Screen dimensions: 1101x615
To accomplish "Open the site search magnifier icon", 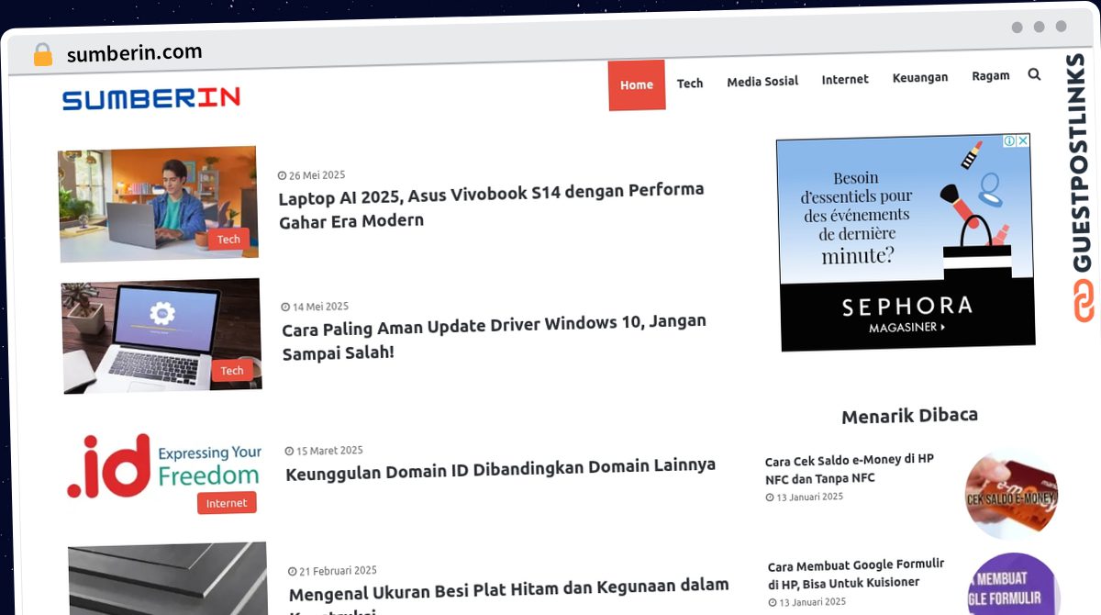I will coord(1034,74).
